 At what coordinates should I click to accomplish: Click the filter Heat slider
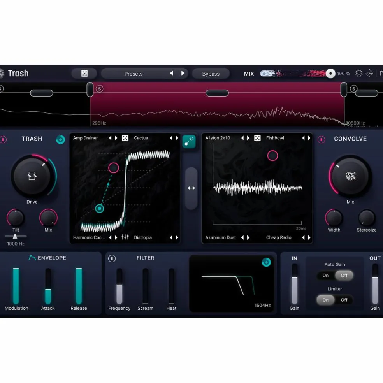pyautogui.click(x=172, y=286)
